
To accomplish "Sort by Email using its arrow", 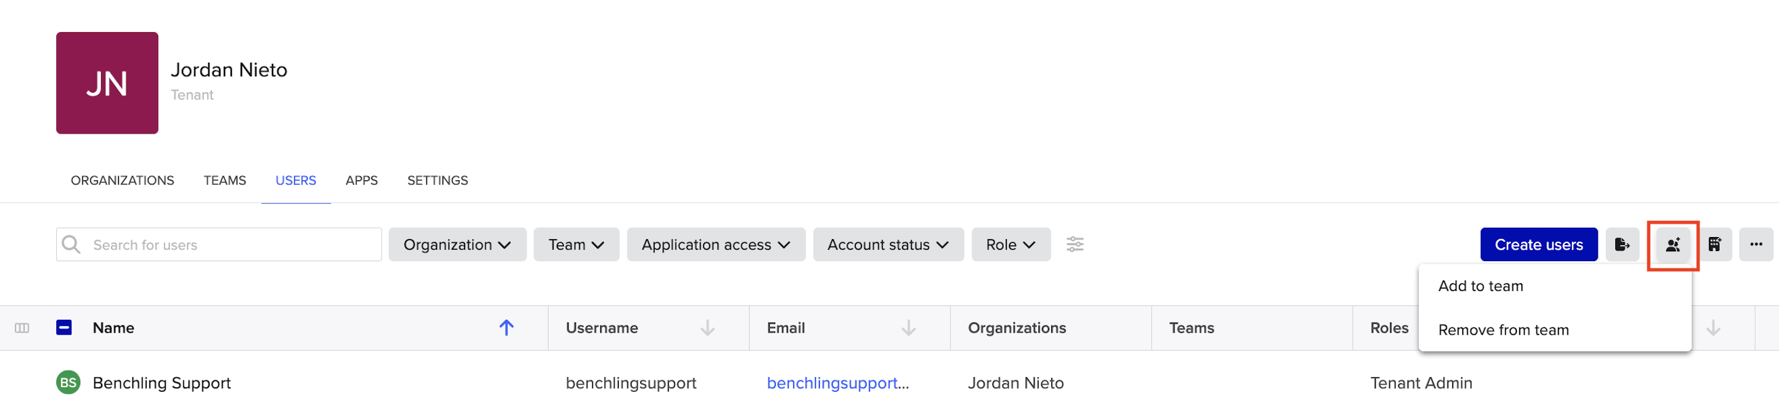I will (908, 328).
